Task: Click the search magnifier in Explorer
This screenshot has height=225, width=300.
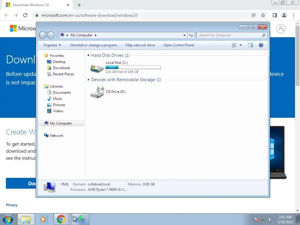Action: click(x=264, y=35)
